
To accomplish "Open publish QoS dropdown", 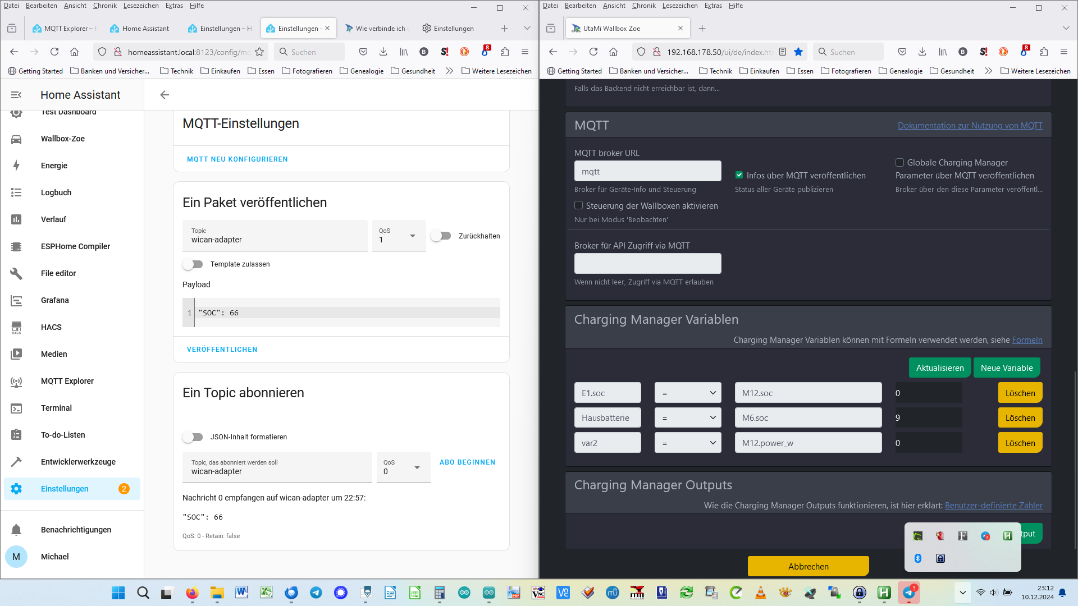I will pos(399,236).
